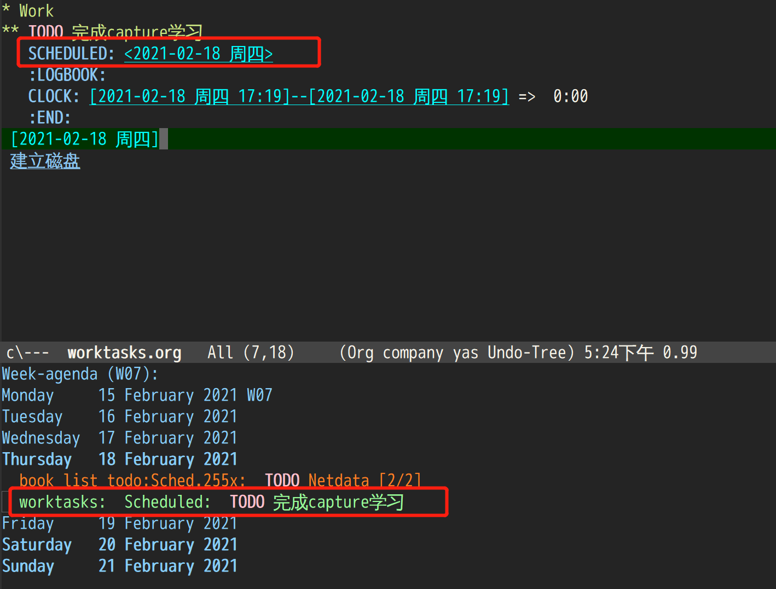
Task: Select Tuesday 16 February 2021 in agenda
Action: click(x=119, y=417)
